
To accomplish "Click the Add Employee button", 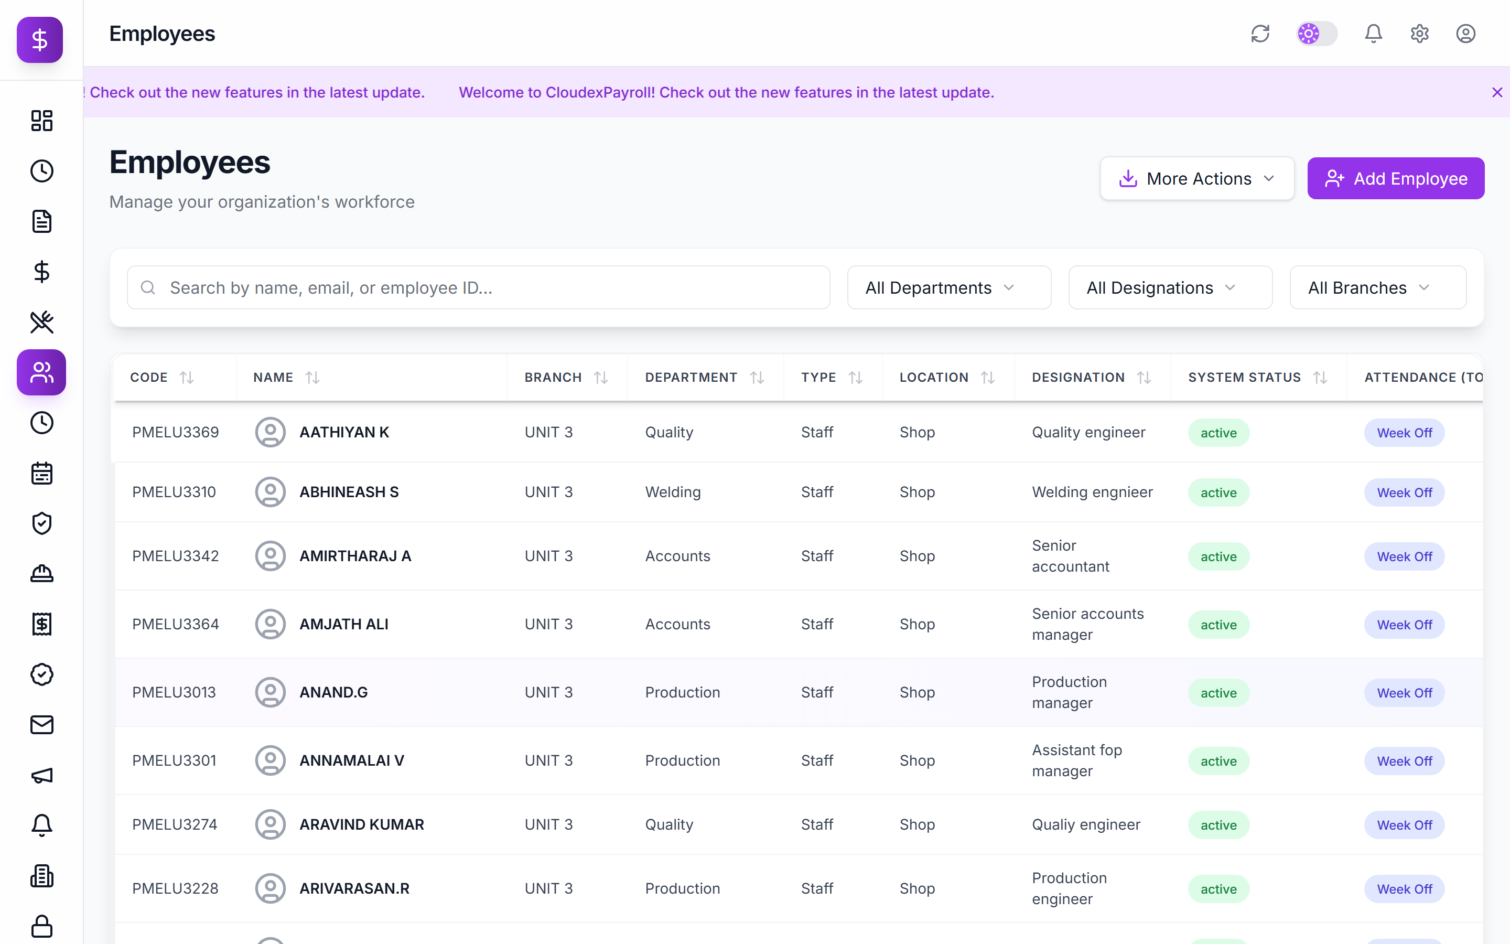I will pyautogui.click(x=1396, y=178).
